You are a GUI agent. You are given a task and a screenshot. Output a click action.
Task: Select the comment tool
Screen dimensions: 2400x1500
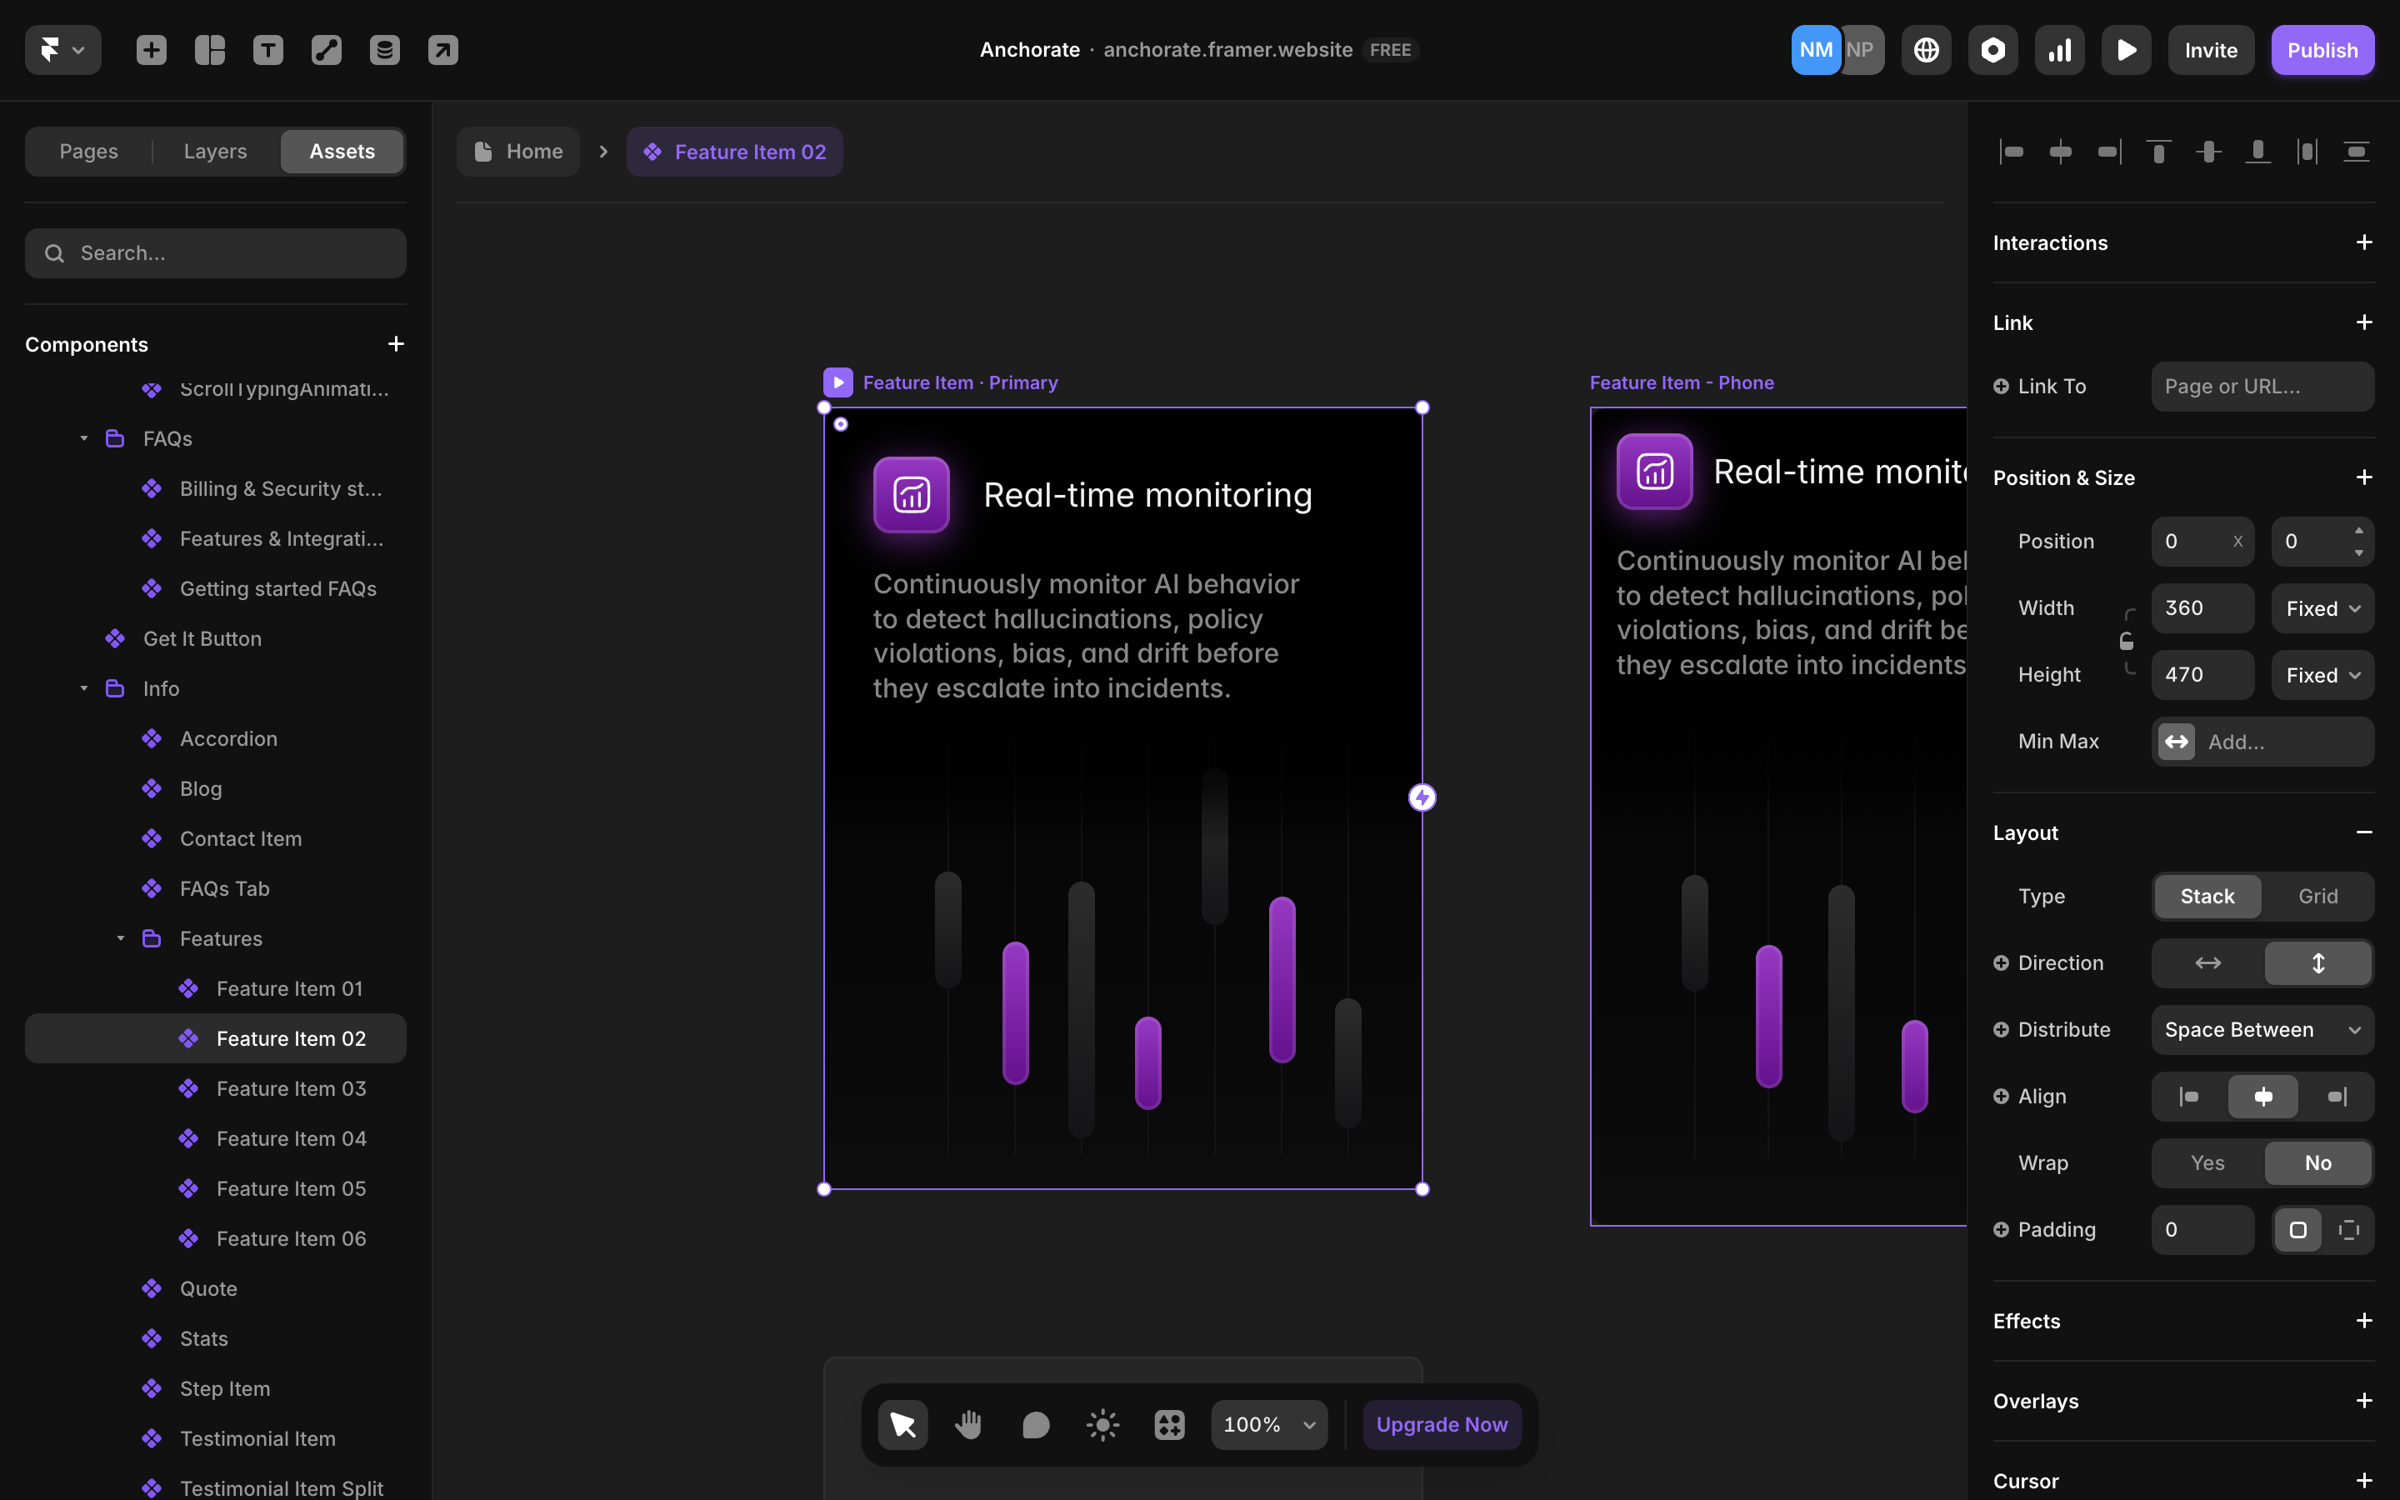[x=1035, y=1425]
